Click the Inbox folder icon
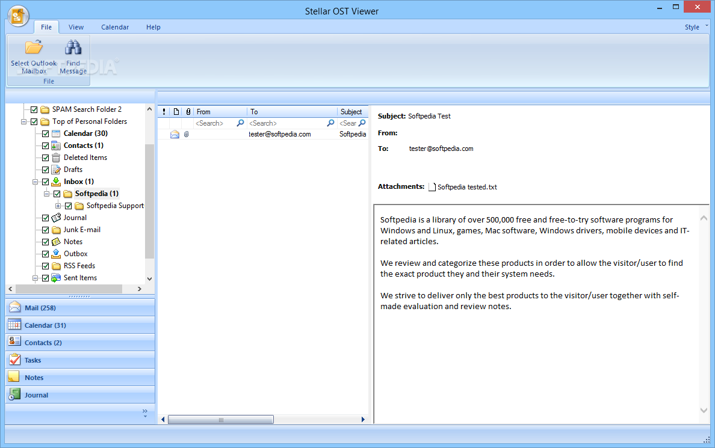 pos(56,182)
